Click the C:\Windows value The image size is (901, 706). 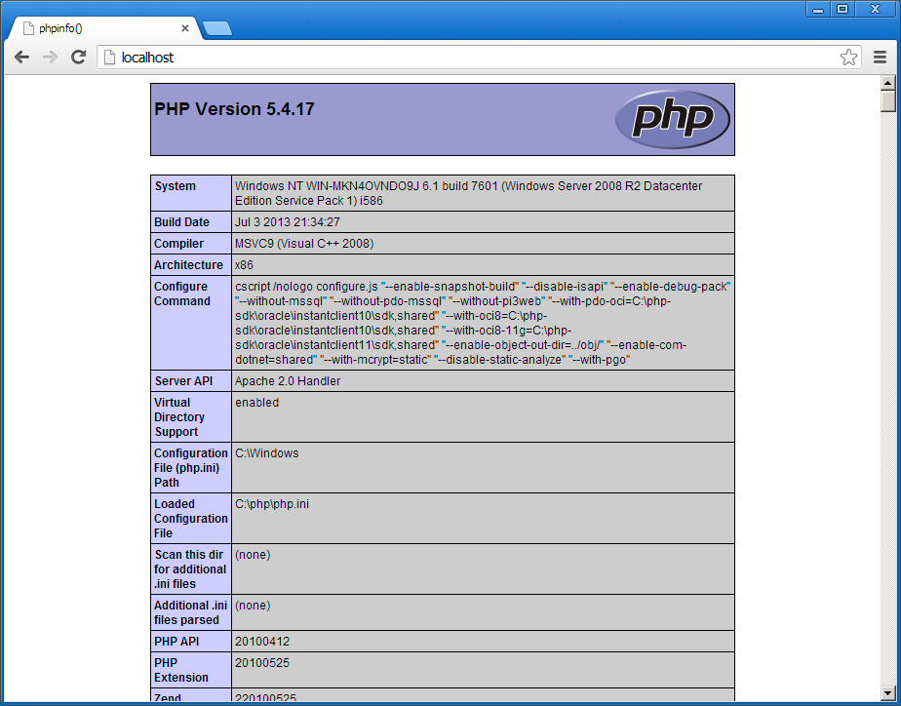point(267,453)
